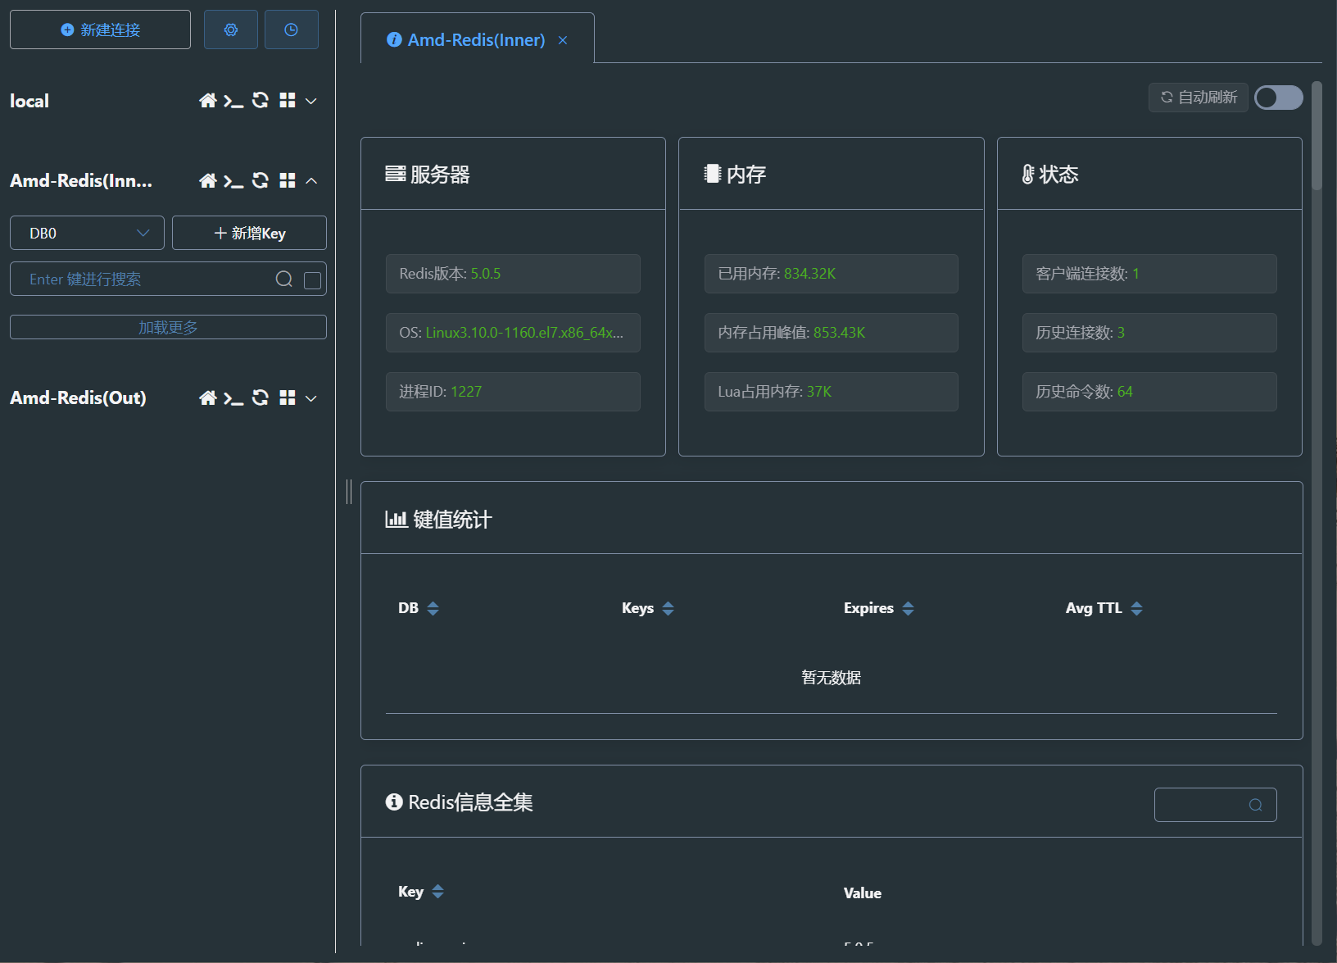
Task: Refresh the Amd-Redis(Out) connection
Action: (261, 397)
